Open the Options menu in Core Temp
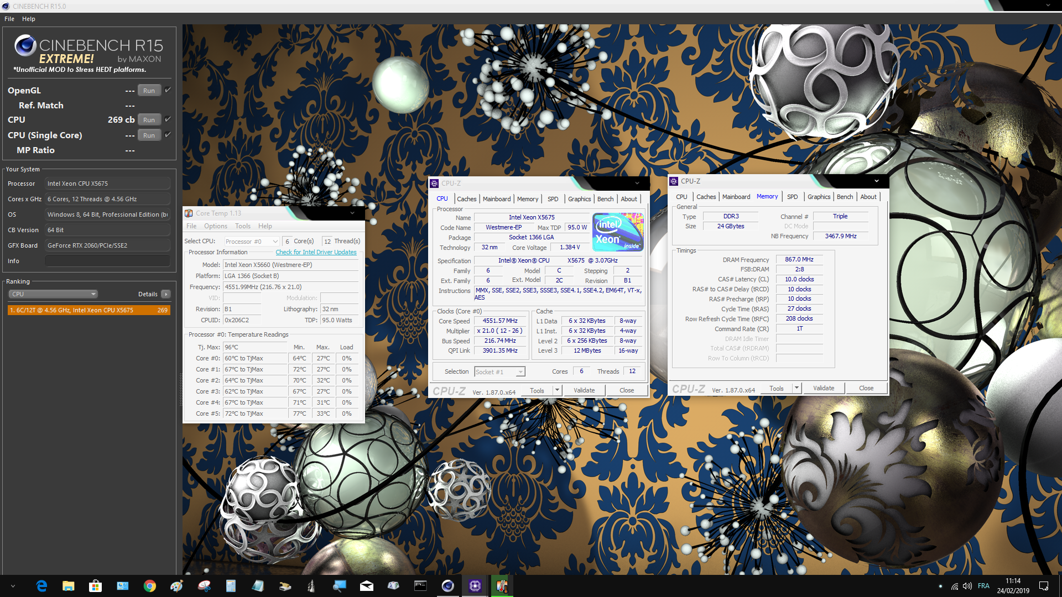Image resolution: width=1062 pixels, height=597 pixels. [215, 226]
